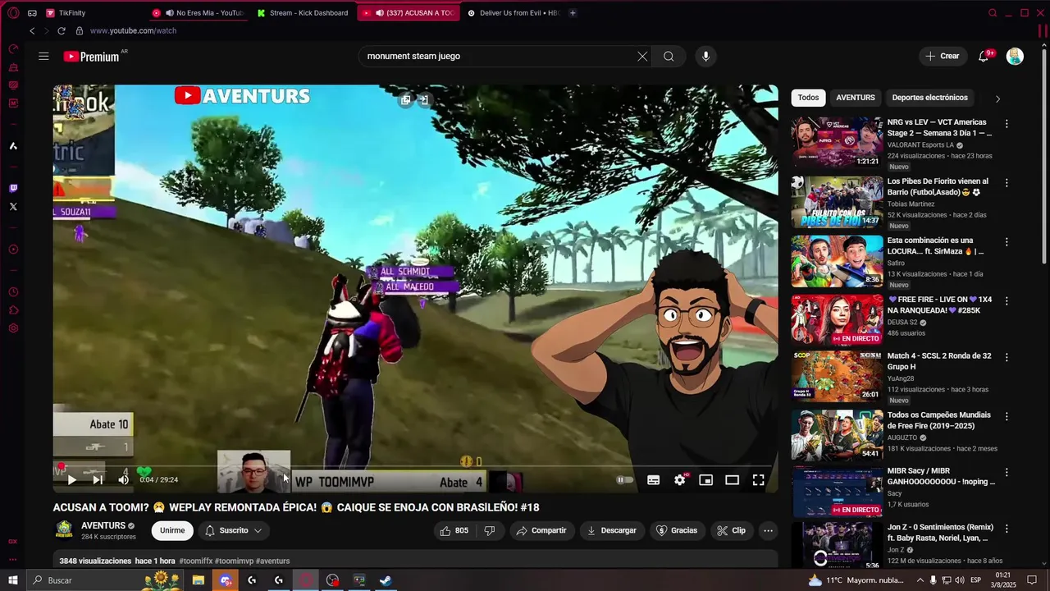Download the video with Descargar
1050x591 pixels.
(611, 530)
